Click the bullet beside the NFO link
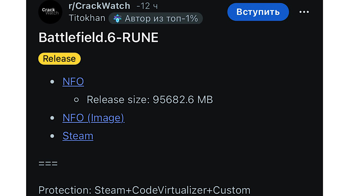 [x=52, y=82]
